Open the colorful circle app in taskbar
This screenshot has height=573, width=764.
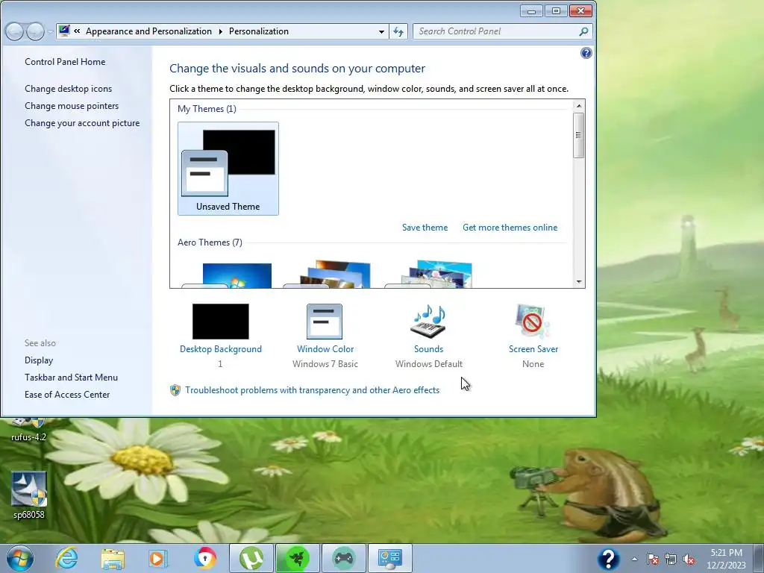[x=204, y=558]
